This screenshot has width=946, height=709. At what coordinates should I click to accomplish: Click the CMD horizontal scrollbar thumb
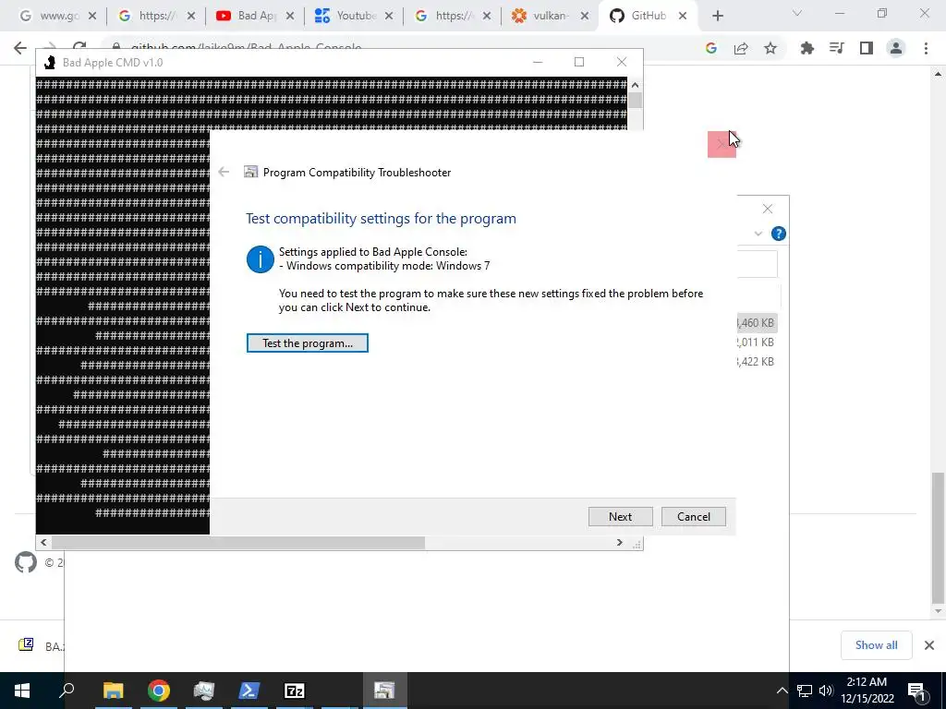[237, 543]
